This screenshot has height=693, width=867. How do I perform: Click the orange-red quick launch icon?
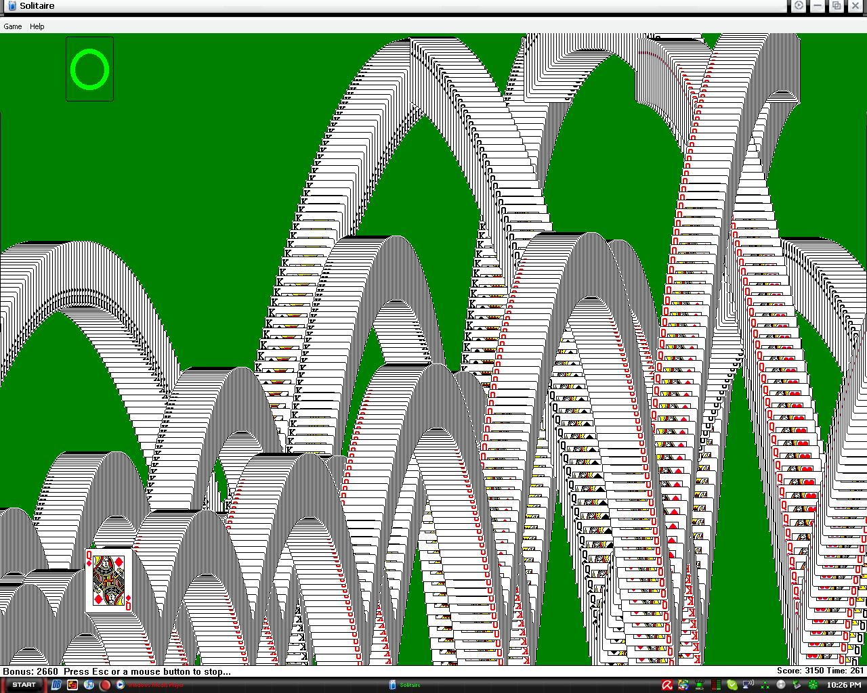point(72,685)
